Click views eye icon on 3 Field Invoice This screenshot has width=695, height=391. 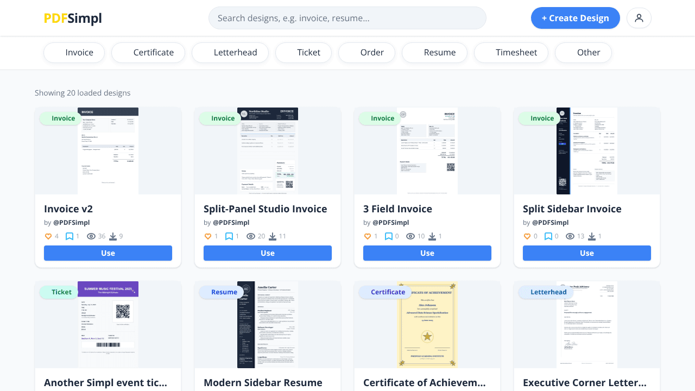(x=410, y=236)
